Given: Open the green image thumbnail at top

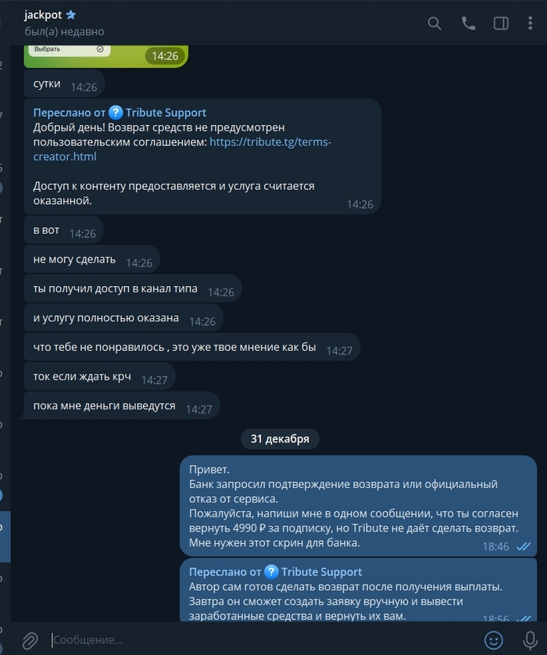Looking at the screenshot, I should click(106, 56).
